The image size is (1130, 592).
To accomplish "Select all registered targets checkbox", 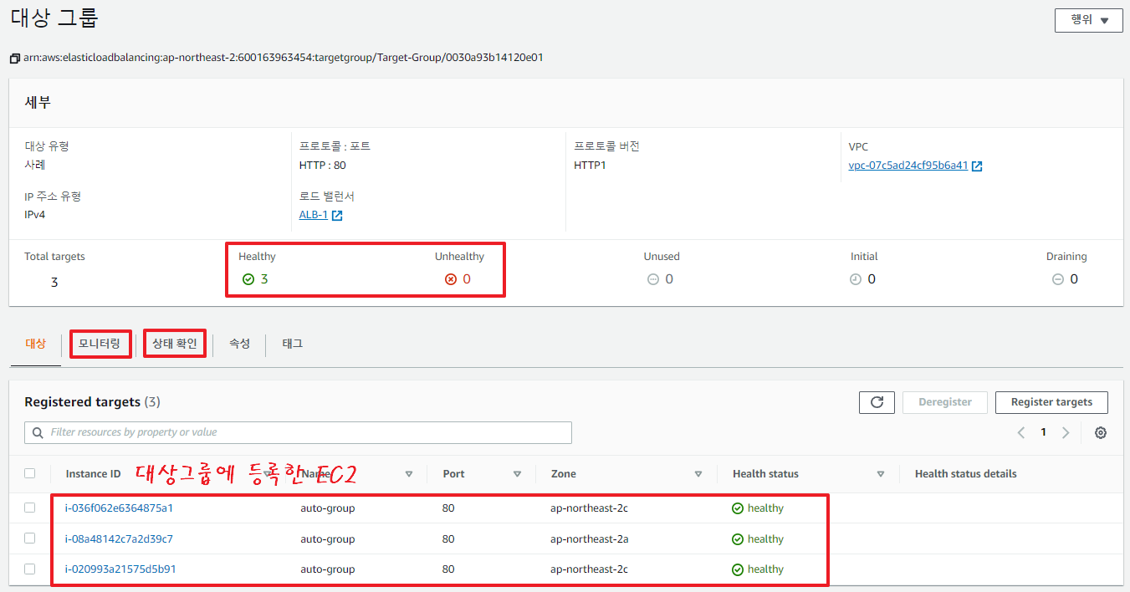I will (x=30, y=473).
